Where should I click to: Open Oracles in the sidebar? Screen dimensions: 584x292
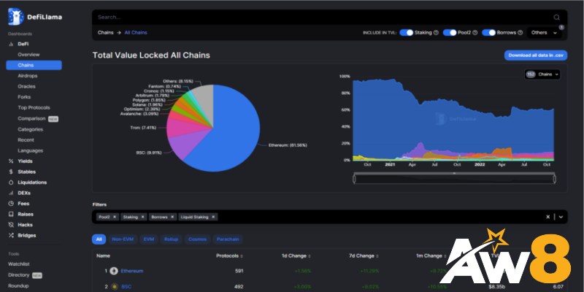[26, 86]
